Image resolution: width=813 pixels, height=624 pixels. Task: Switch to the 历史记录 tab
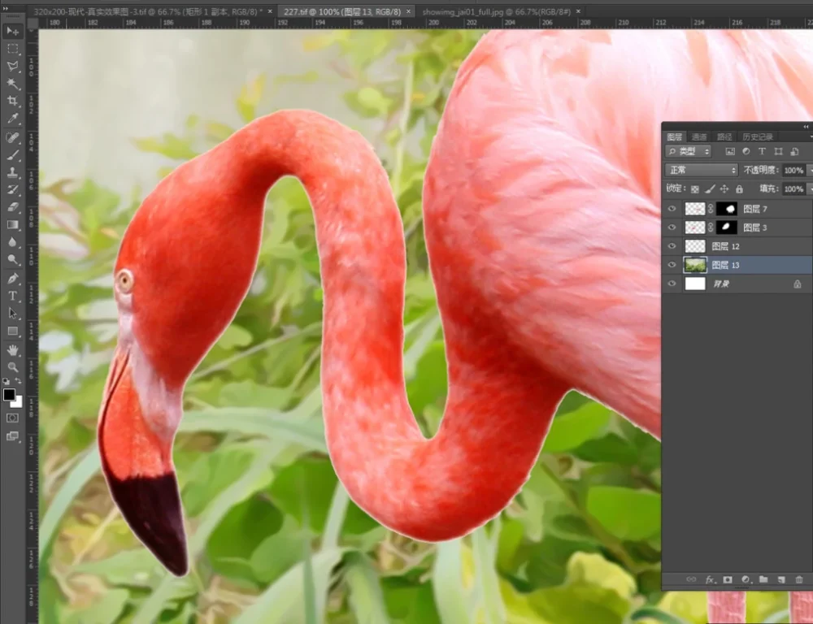click(x=758, y=136)
